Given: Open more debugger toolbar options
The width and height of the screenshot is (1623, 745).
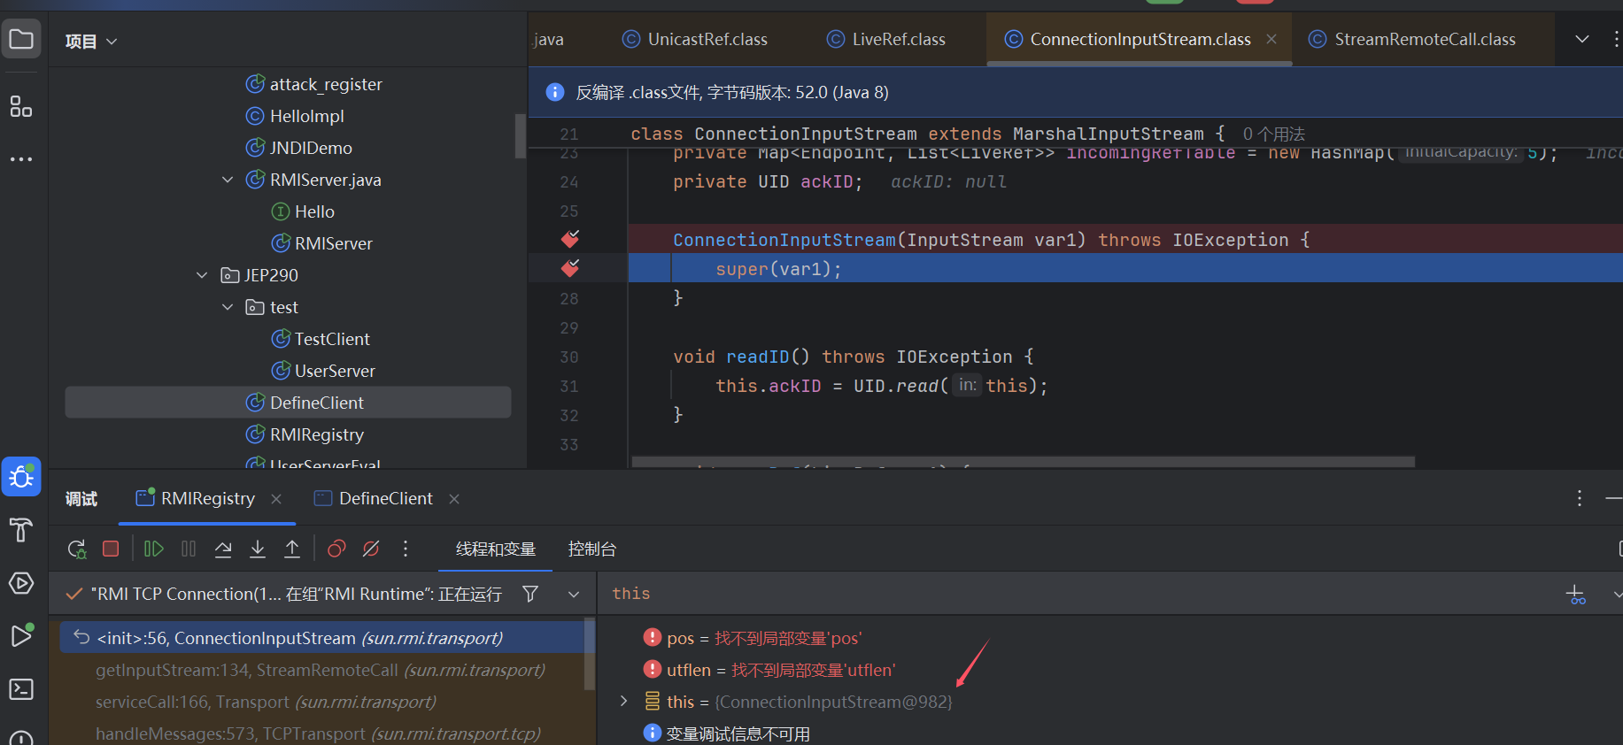Looking at the screenshot, I should [406, 549].
